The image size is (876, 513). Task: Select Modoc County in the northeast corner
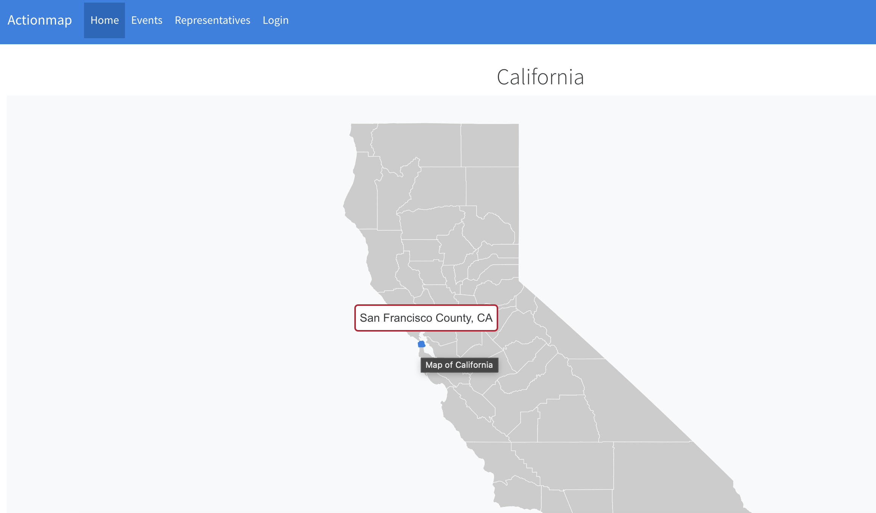pos(490,146)
